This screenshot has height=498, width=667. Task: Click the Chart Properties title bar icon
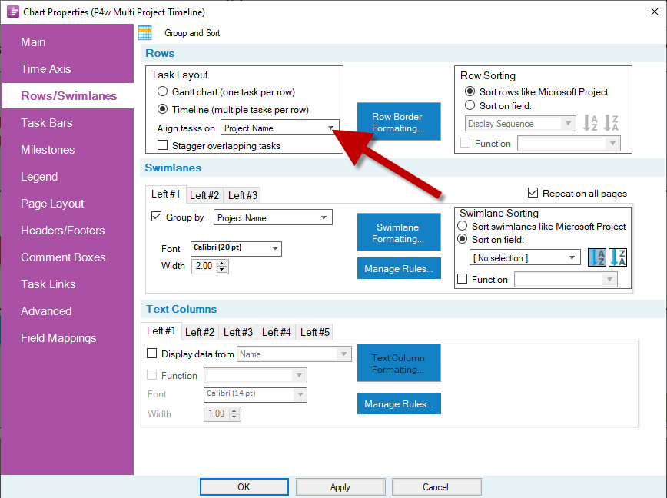click(12, 12)
